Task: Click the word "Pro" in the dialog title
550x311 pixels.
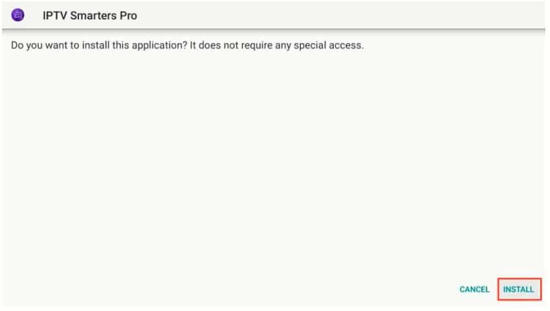Action: tap(128, 16)
